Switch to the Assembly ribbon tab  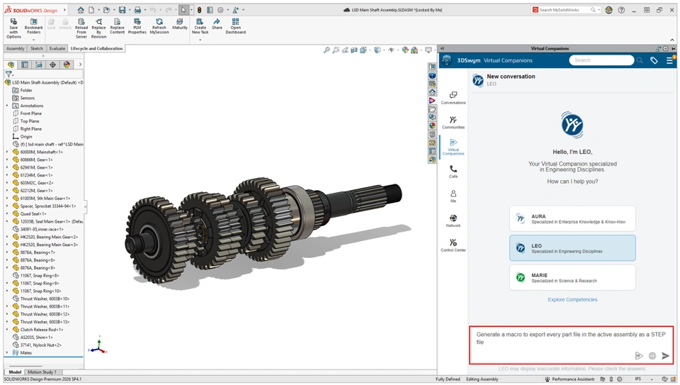point(15,49)
